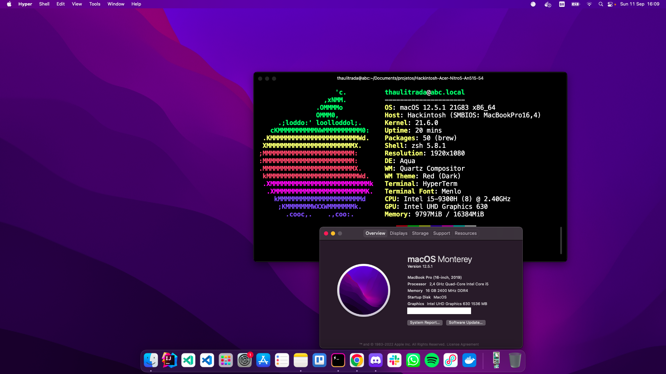This screenshot has width=666, height=374.
Task: Switch to the Storage tab
Action: click(420, 233)
